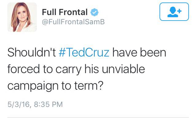This screenshot has width=196, height=121.
Task: Click the "term?" text ending the tweet
Action: point(89,85)
